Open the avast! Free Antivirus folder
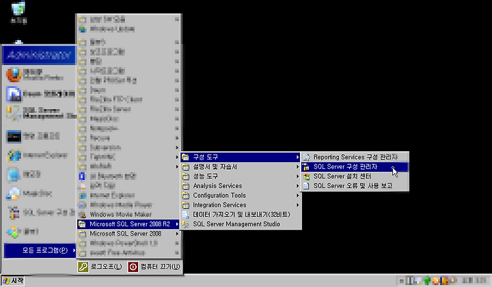 (x=128, y=253)
